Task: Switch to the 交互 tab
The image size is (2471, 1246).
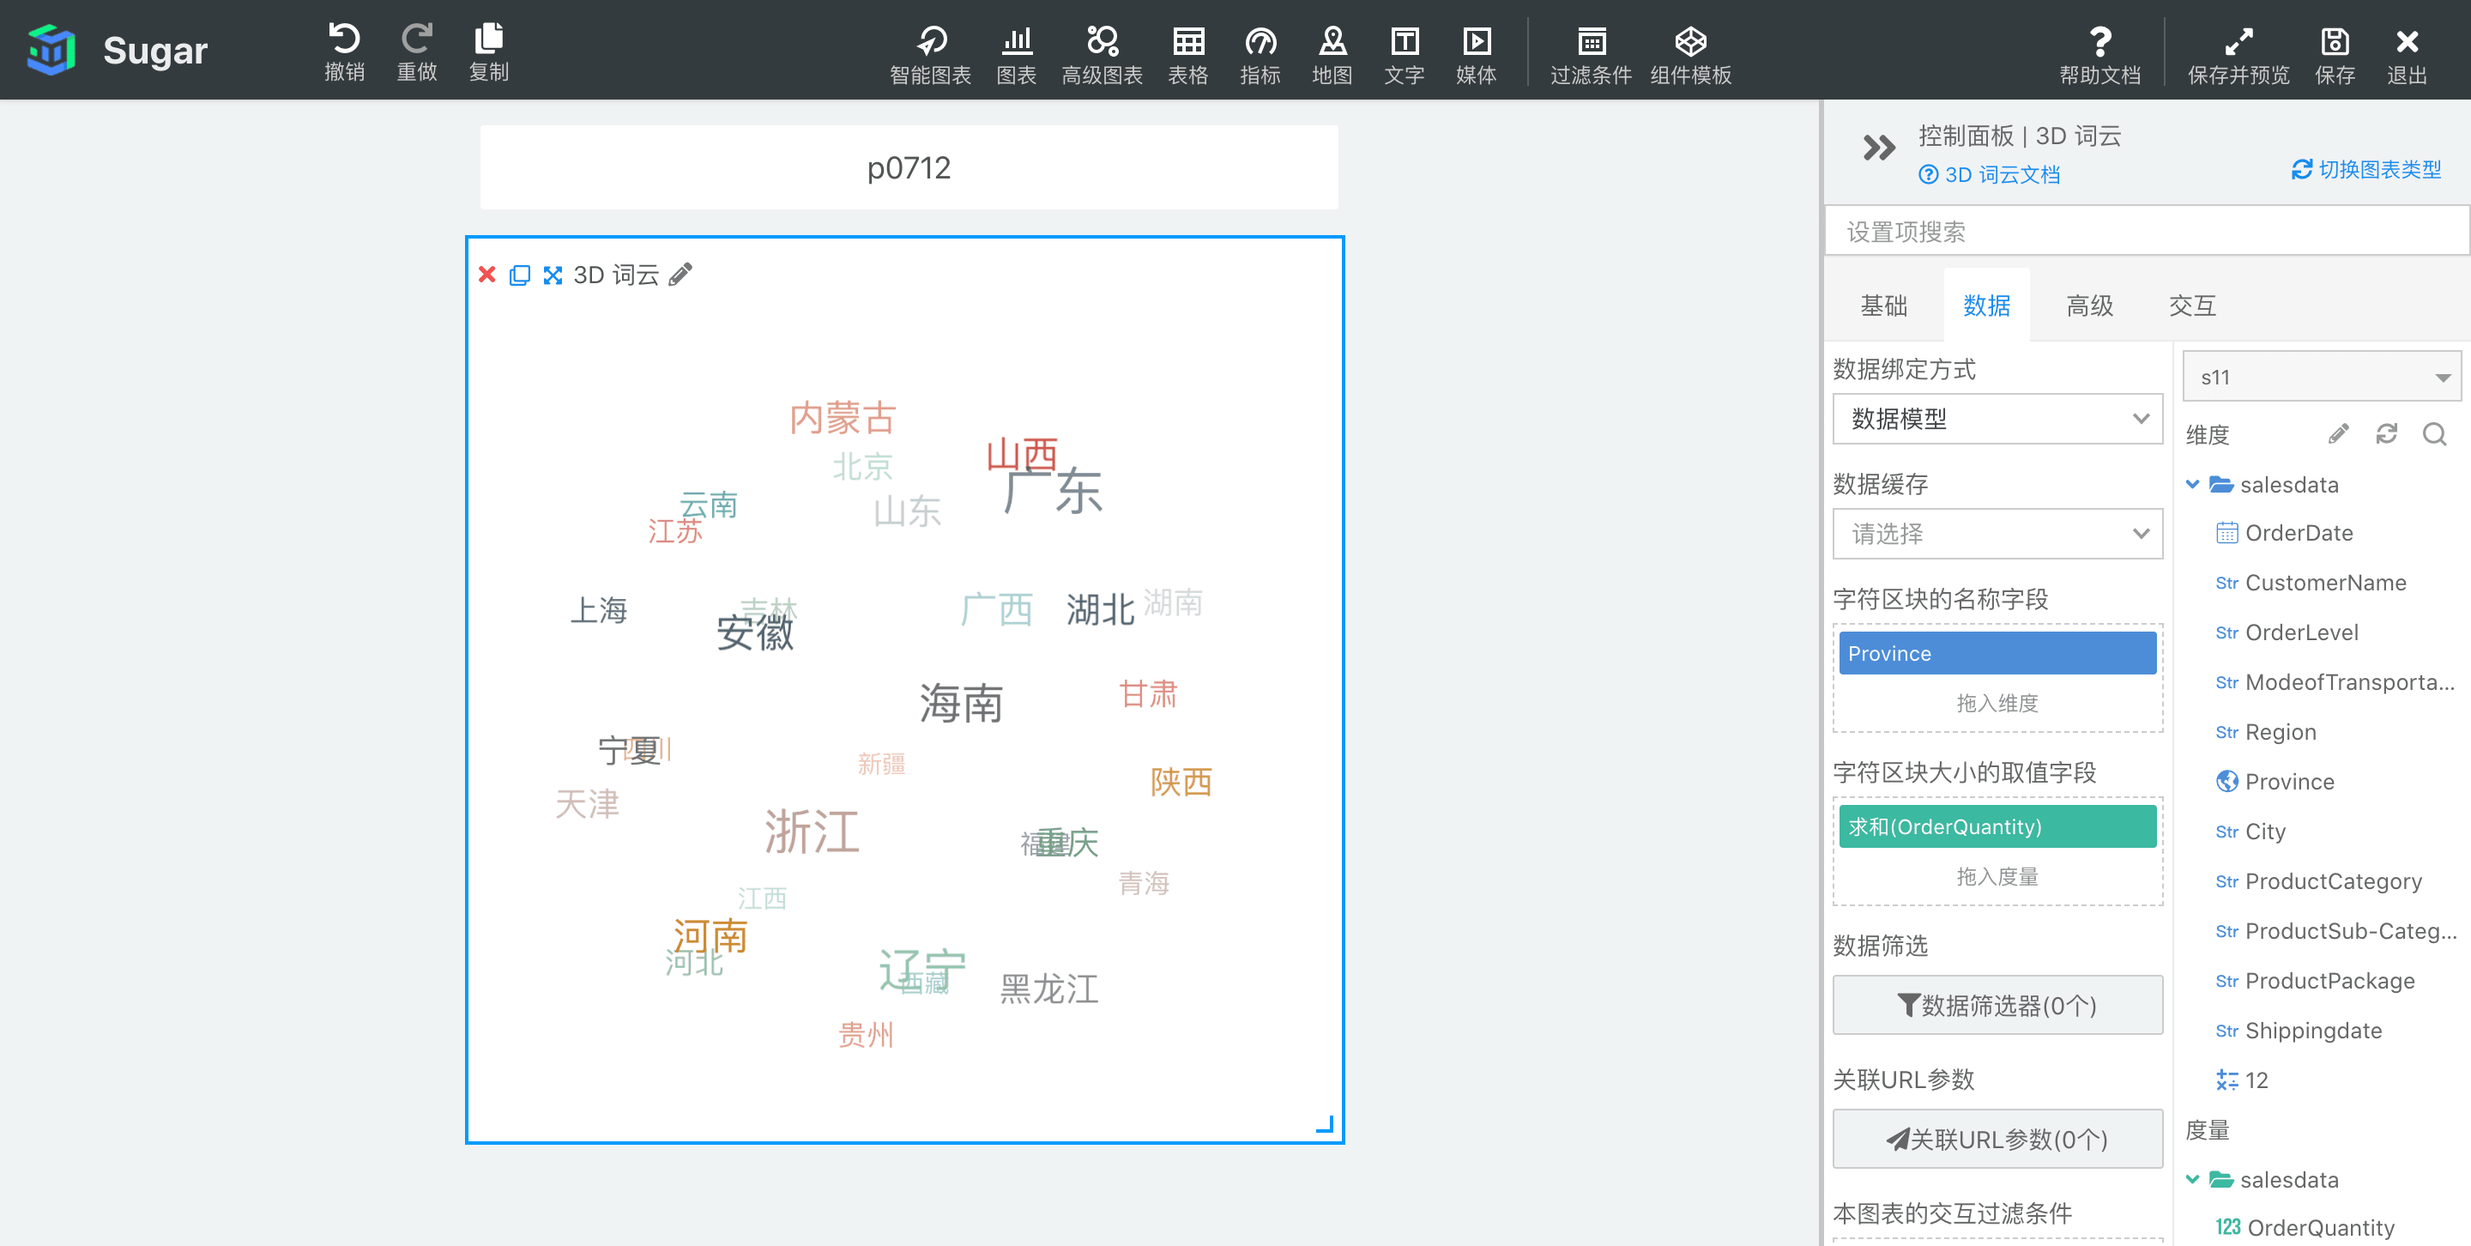Action: point(2193,305)
